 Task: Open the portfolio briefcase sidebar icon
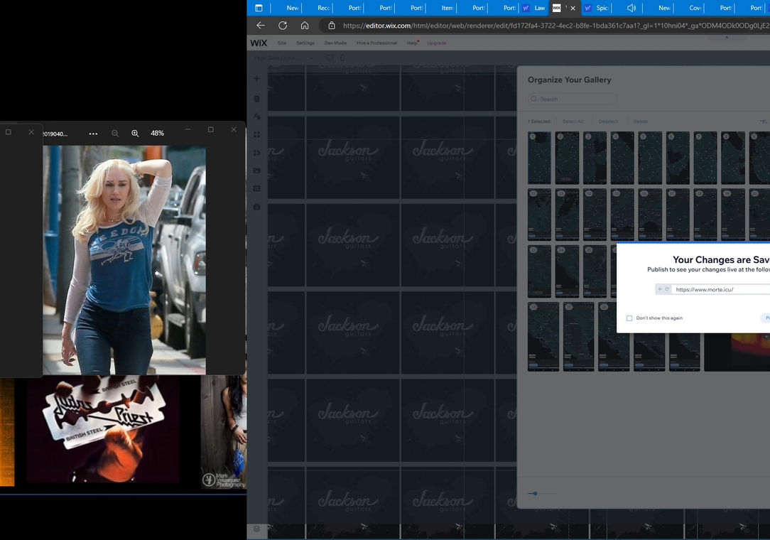257,207
